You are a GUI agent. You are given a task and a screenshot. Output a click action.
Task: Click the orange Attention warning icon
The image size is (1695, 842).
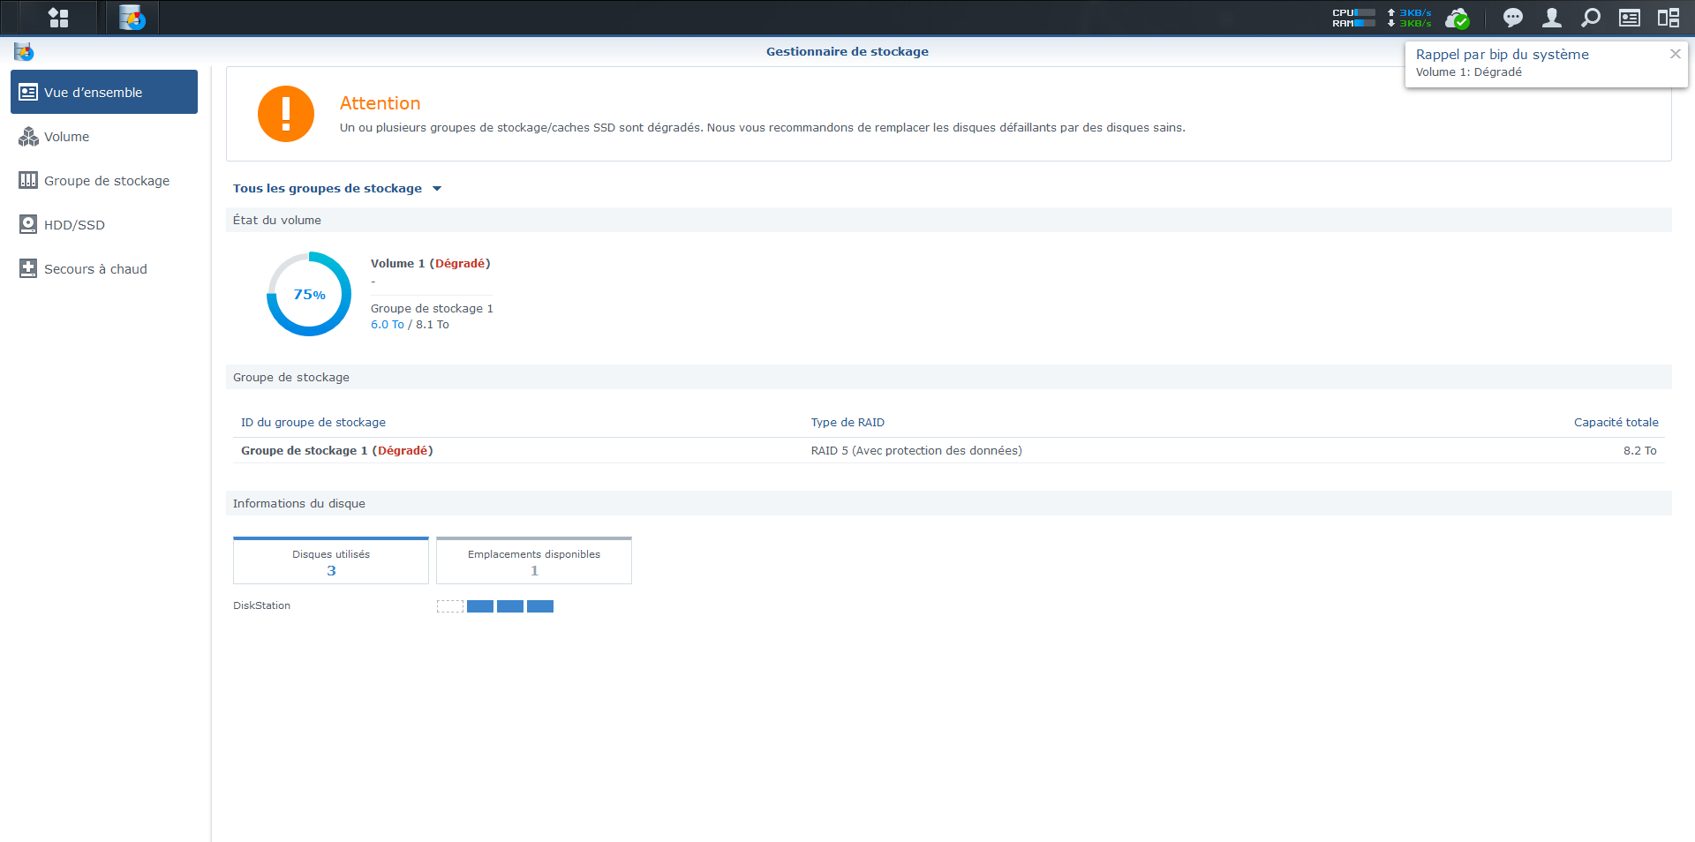point(286,114)
